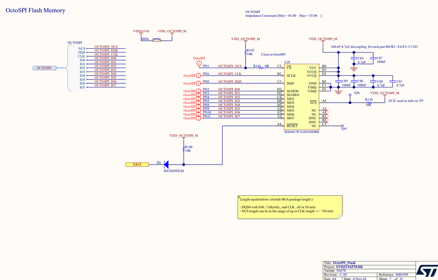The width and height of the screenshot is (438, 280).
Task: Click the MX66UW1G45GXDI00 part name
Action: 302,132
